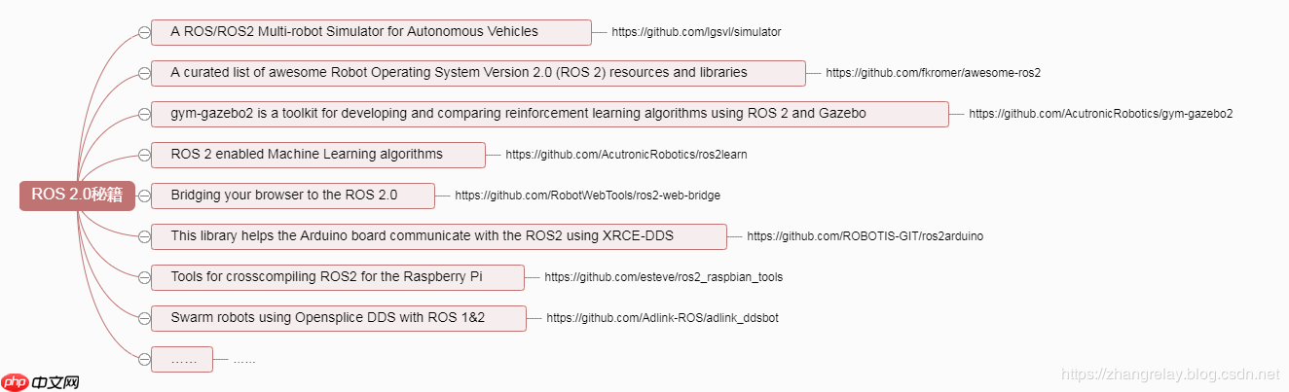Viewport: 1289px width, 392px height.
Task: Open the AcutronicRobotics/gym-gazebo2 link
Action: click(1100, 114)
